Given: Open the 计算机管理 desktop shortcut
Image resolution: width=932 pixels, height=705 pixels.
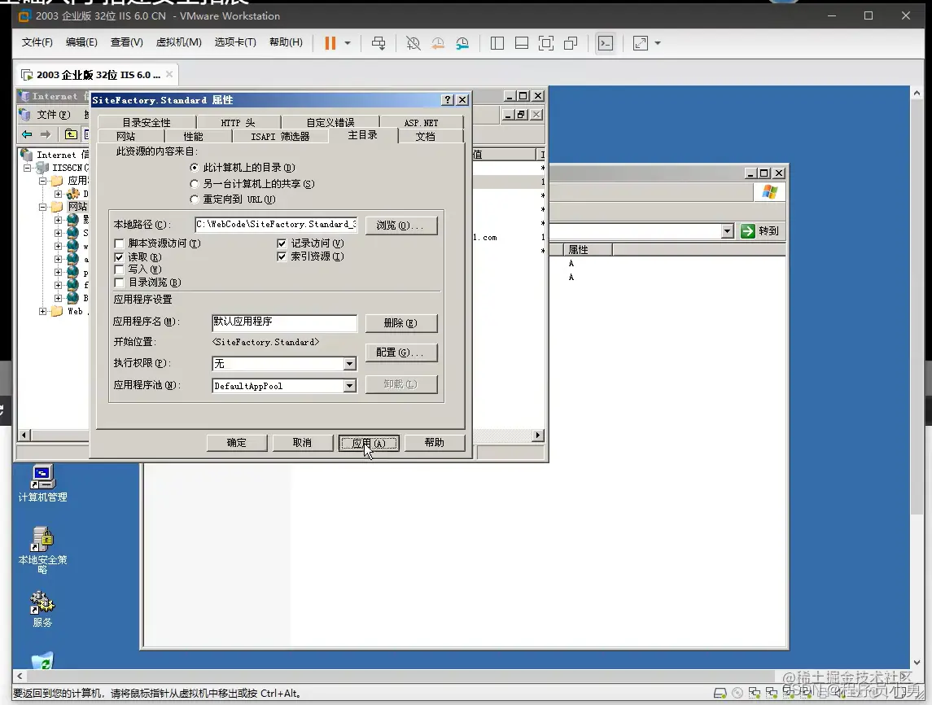Looking at the screenshot, I should coord(43,484).
